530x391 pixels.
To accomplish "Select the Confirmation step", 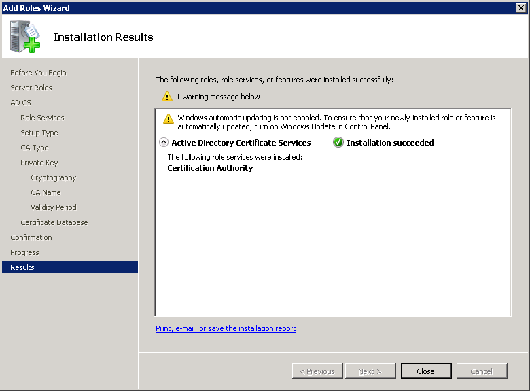I will 31,237.
